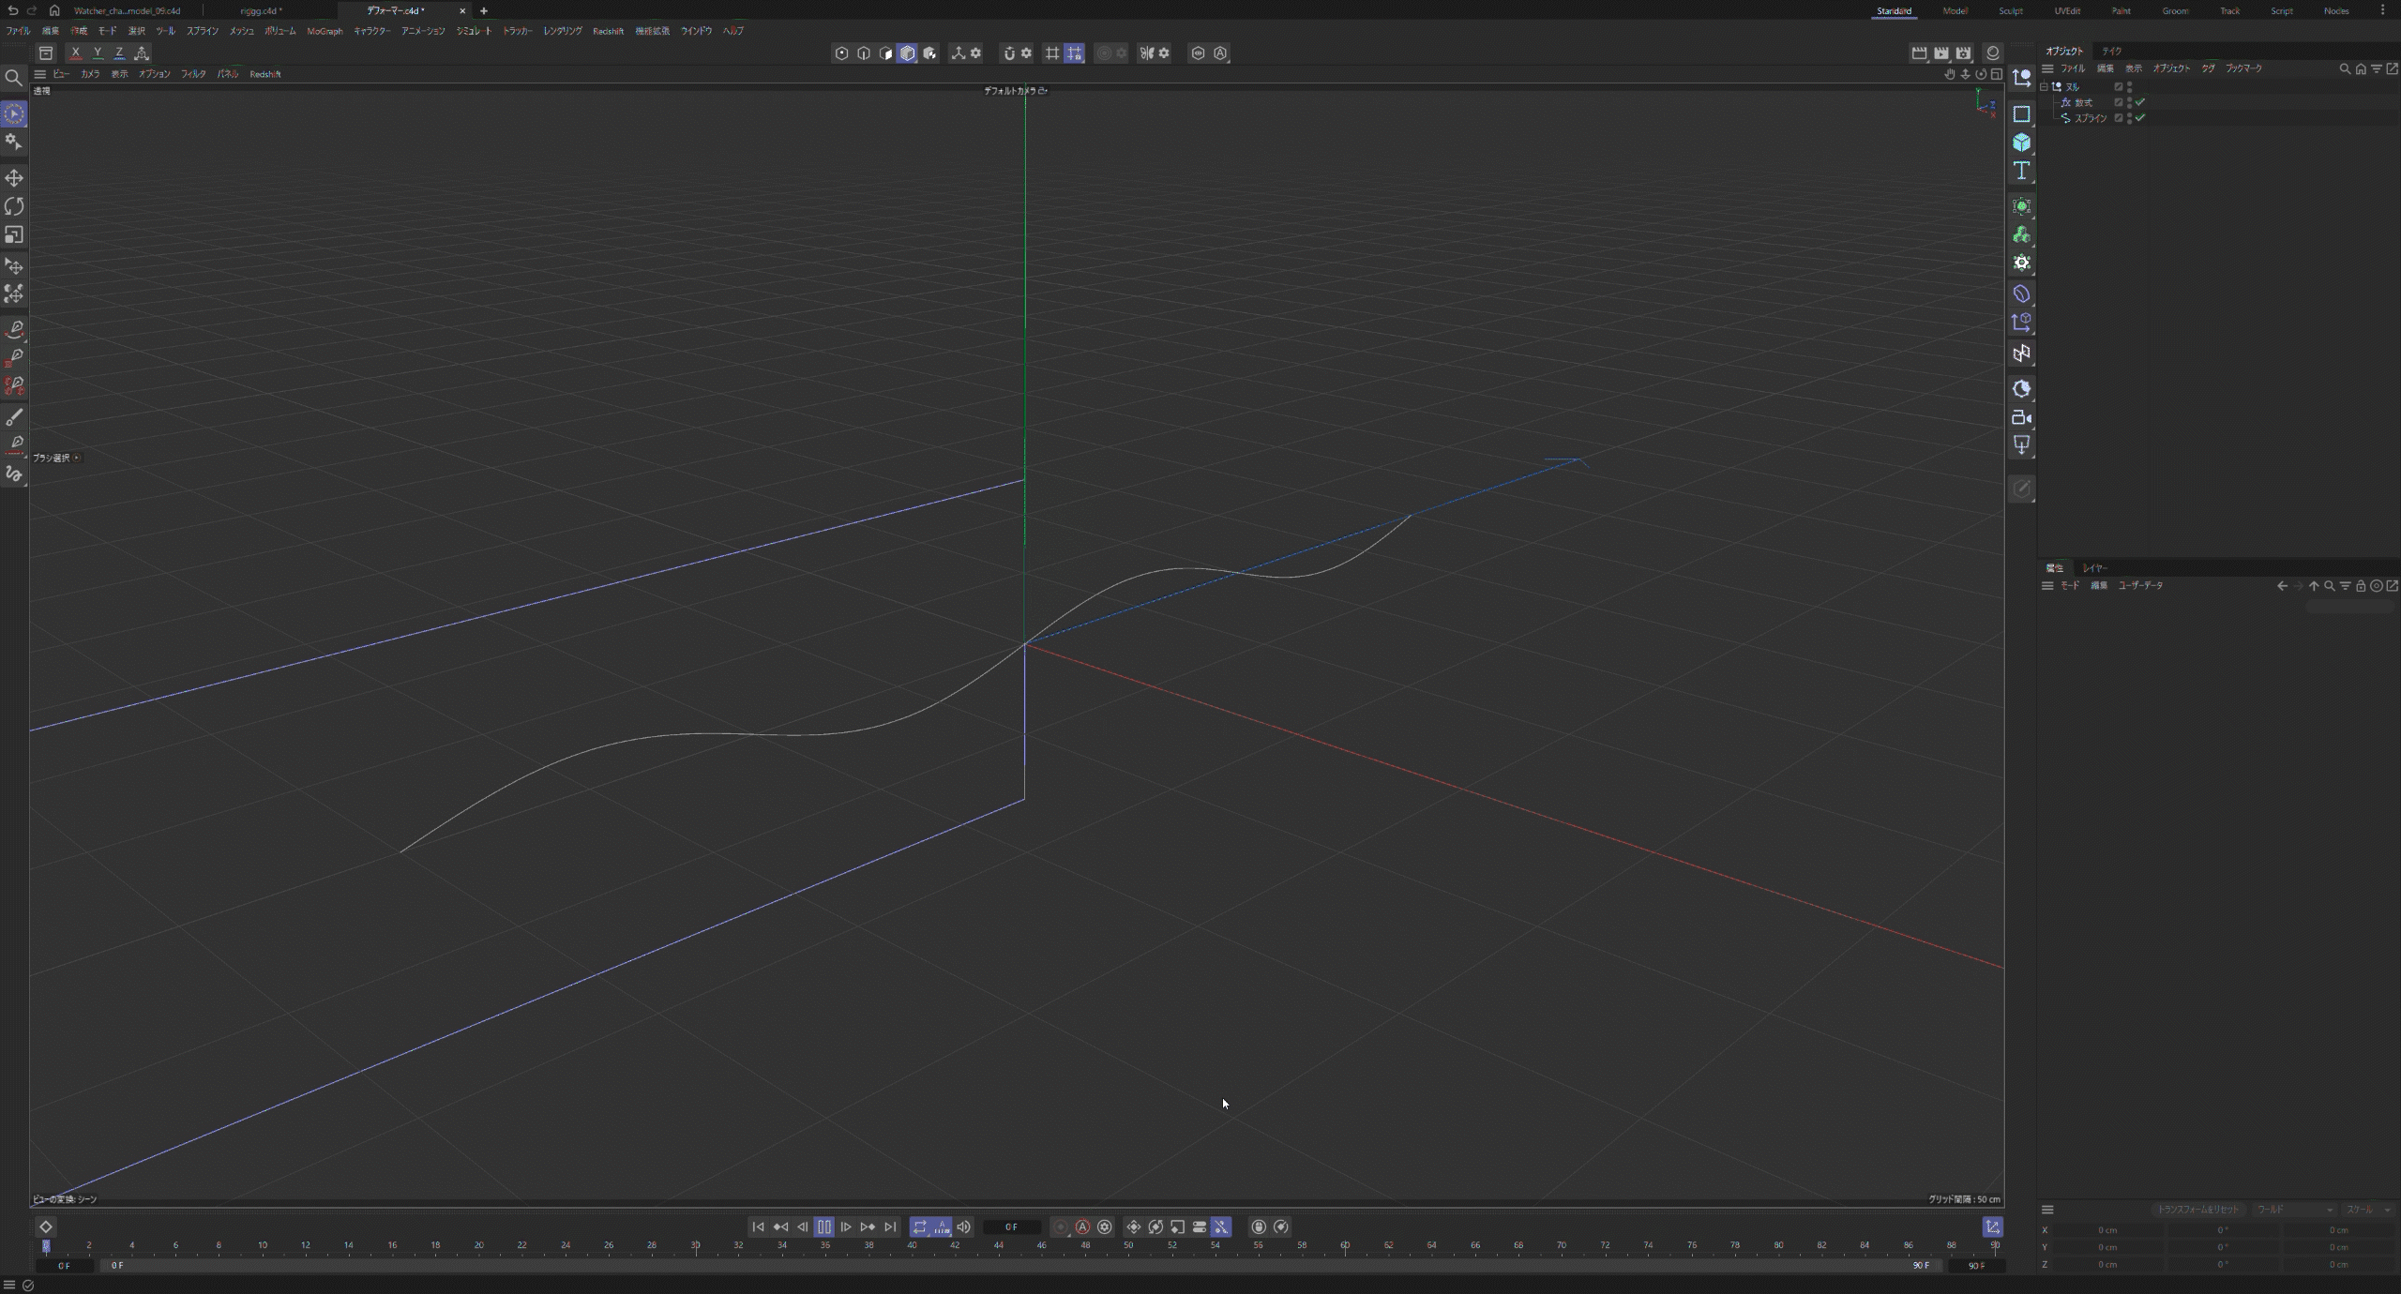Open the スプライン menu in menu bar
The width and height of the screenshot is (2401, 1294).
202,31
